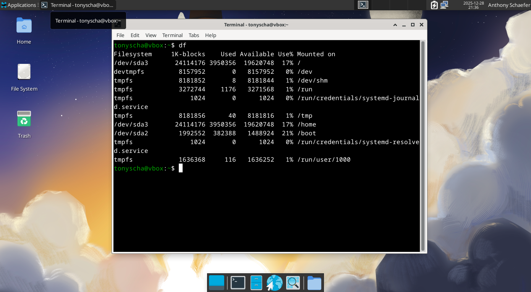Image resolution: width=531 pixels, height=292 pixels.
Task: Open the Tabs menu
Action: click(x=194, y=35)
